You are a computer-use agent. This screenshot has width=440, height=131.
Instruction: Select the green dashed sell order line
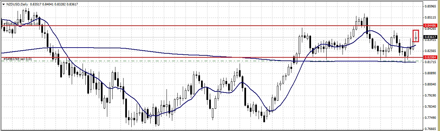(x=212, y=61)
